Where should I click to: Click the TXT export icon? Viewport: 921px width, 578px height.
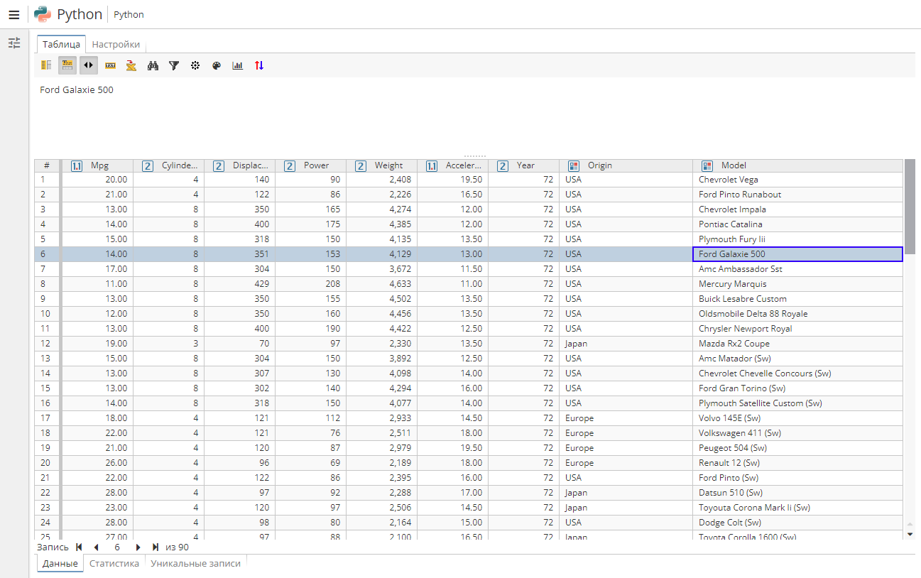[x=110, y=65]
